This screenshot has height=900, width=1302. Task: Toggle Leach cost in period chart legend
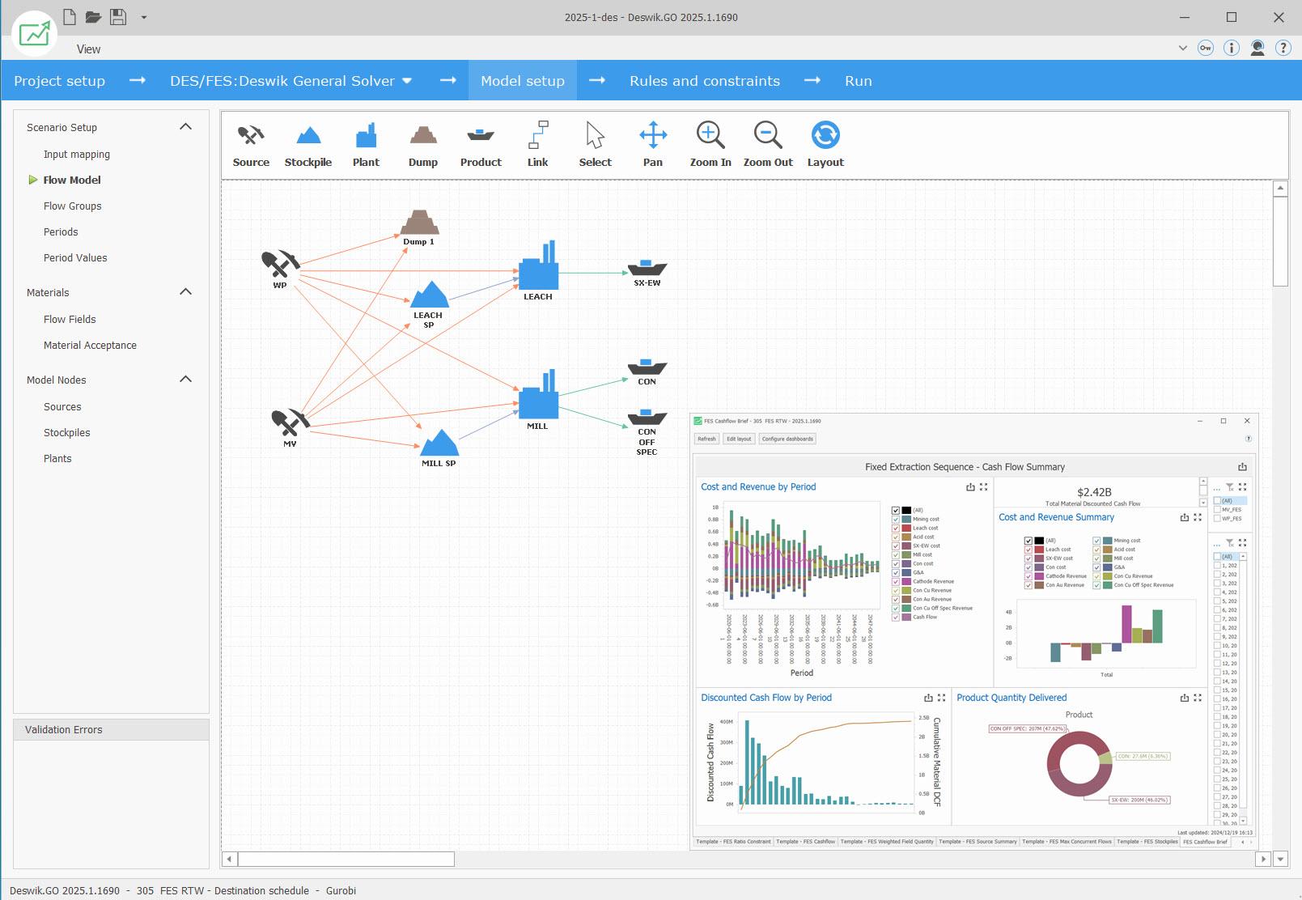coord(896,529)
